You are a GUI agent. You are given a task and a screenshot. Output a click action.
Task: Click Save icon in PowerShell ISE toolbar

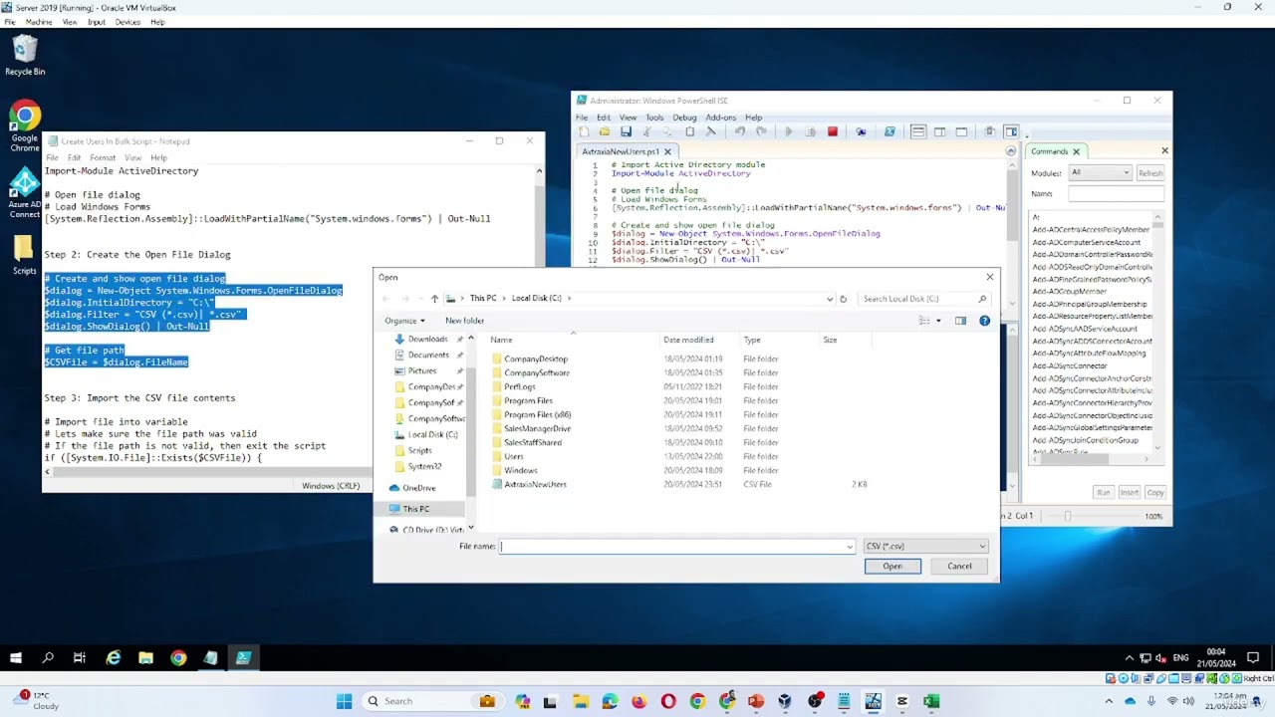[626, 131]
